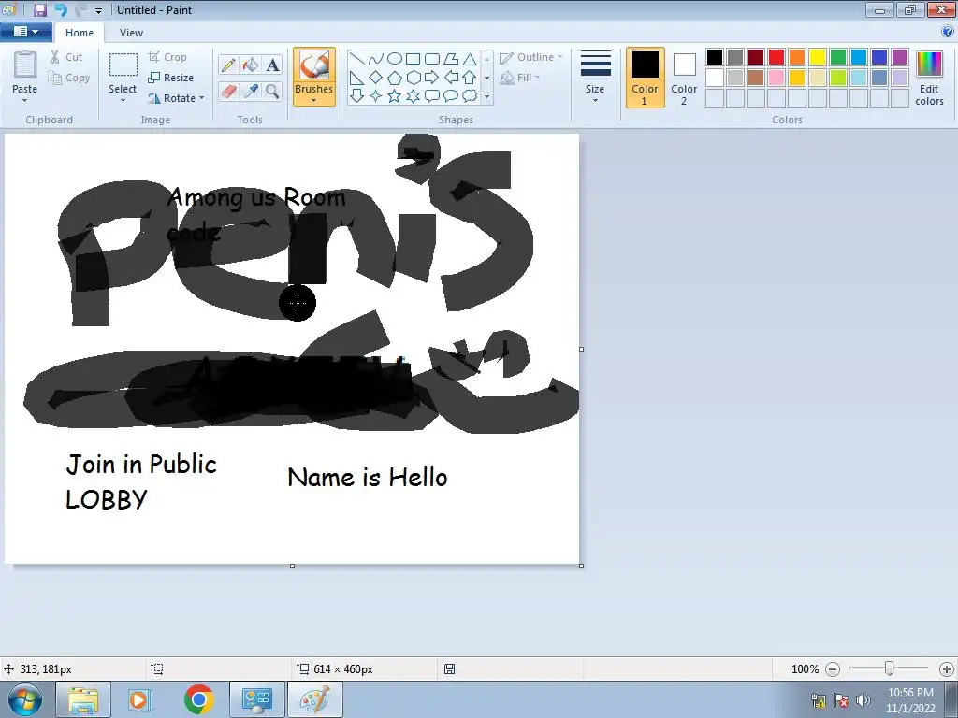Activate Color 2 background selector
Viewport: 958px width, 718px height.
point(684,79)
